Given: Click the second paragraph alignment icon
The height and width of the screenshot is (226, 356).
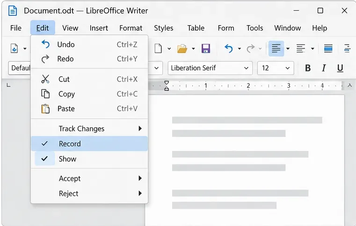Looking at the screenshot, I should (301, 48).
